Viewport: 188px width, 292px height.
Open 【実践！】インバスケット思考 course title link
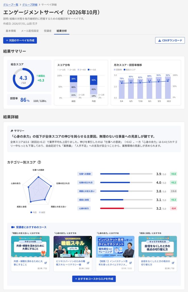pyautogui.click(x=113, y=263)
